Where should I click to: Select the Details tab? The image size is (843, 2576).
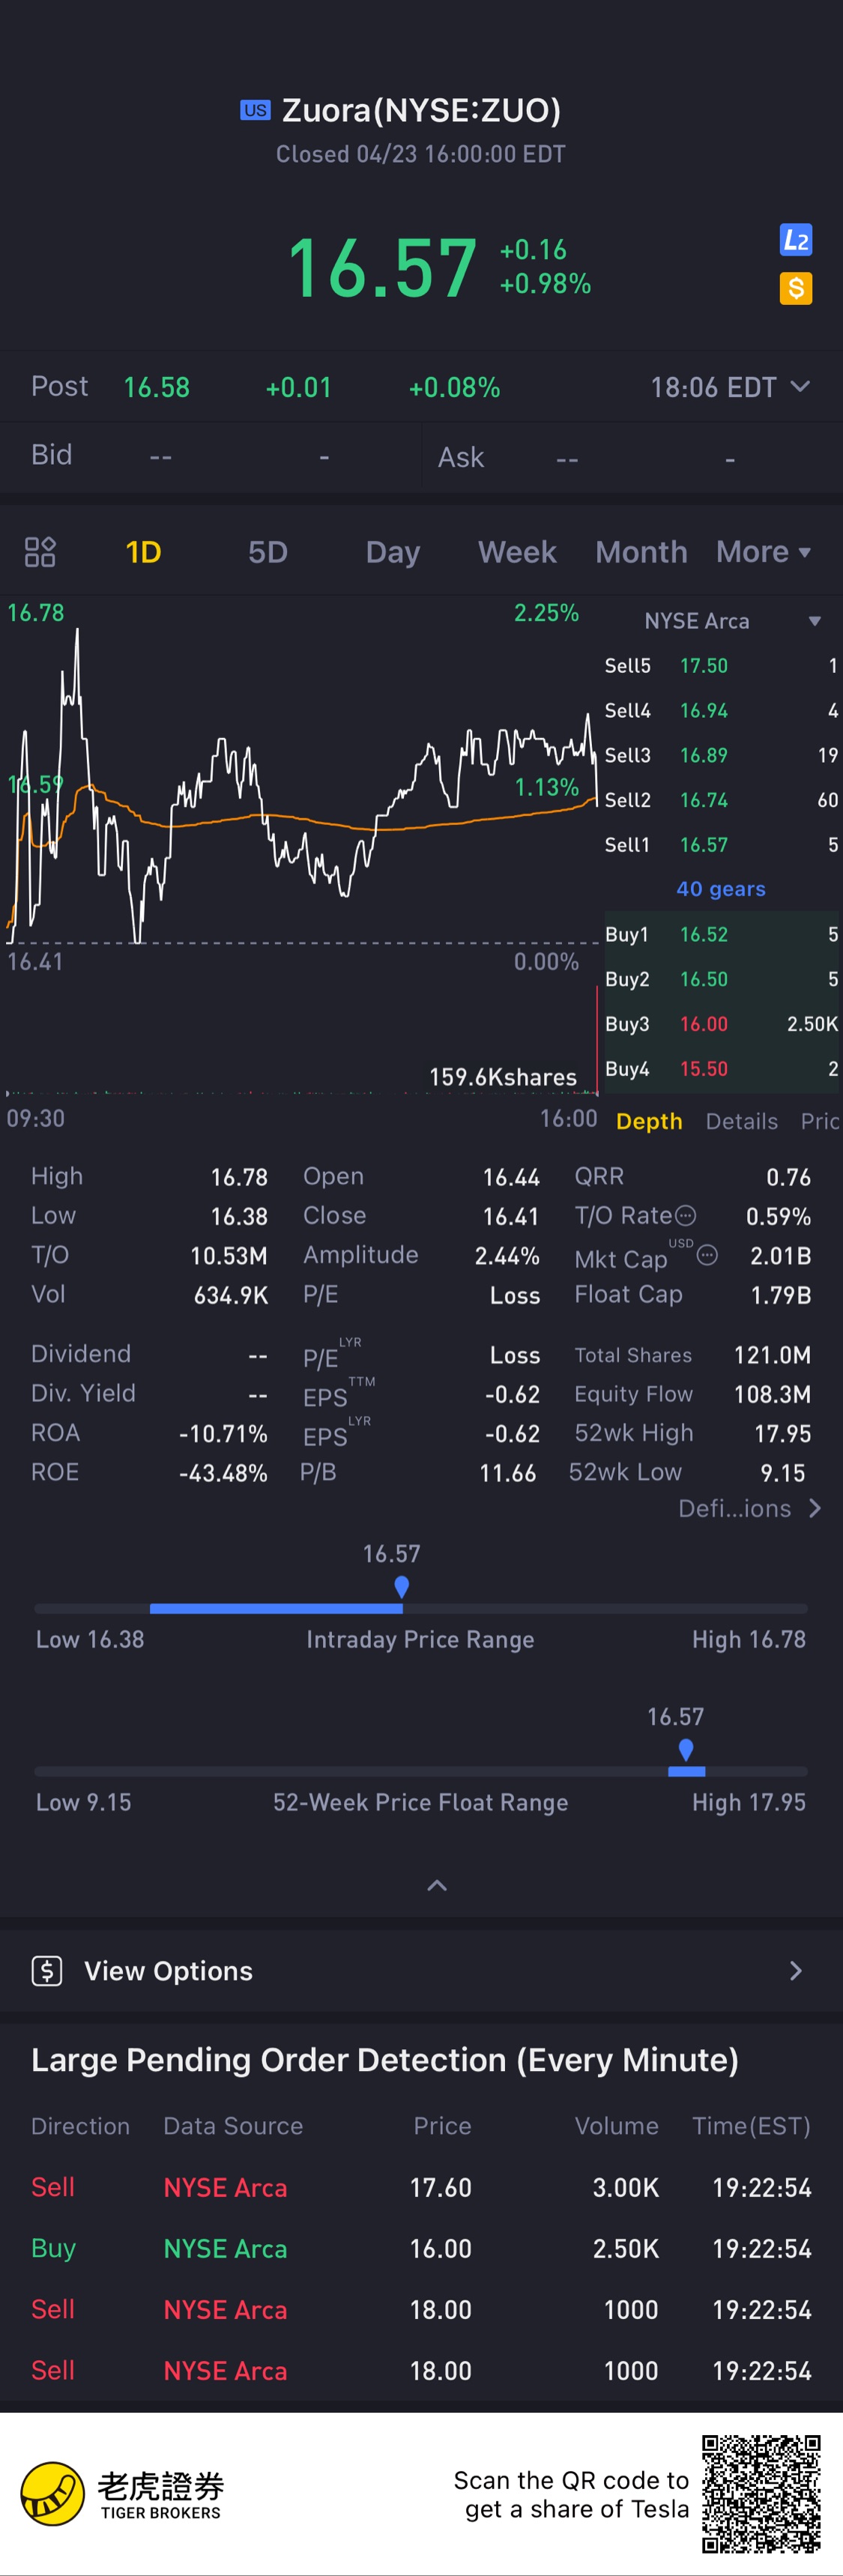(x=741, y=1121)
